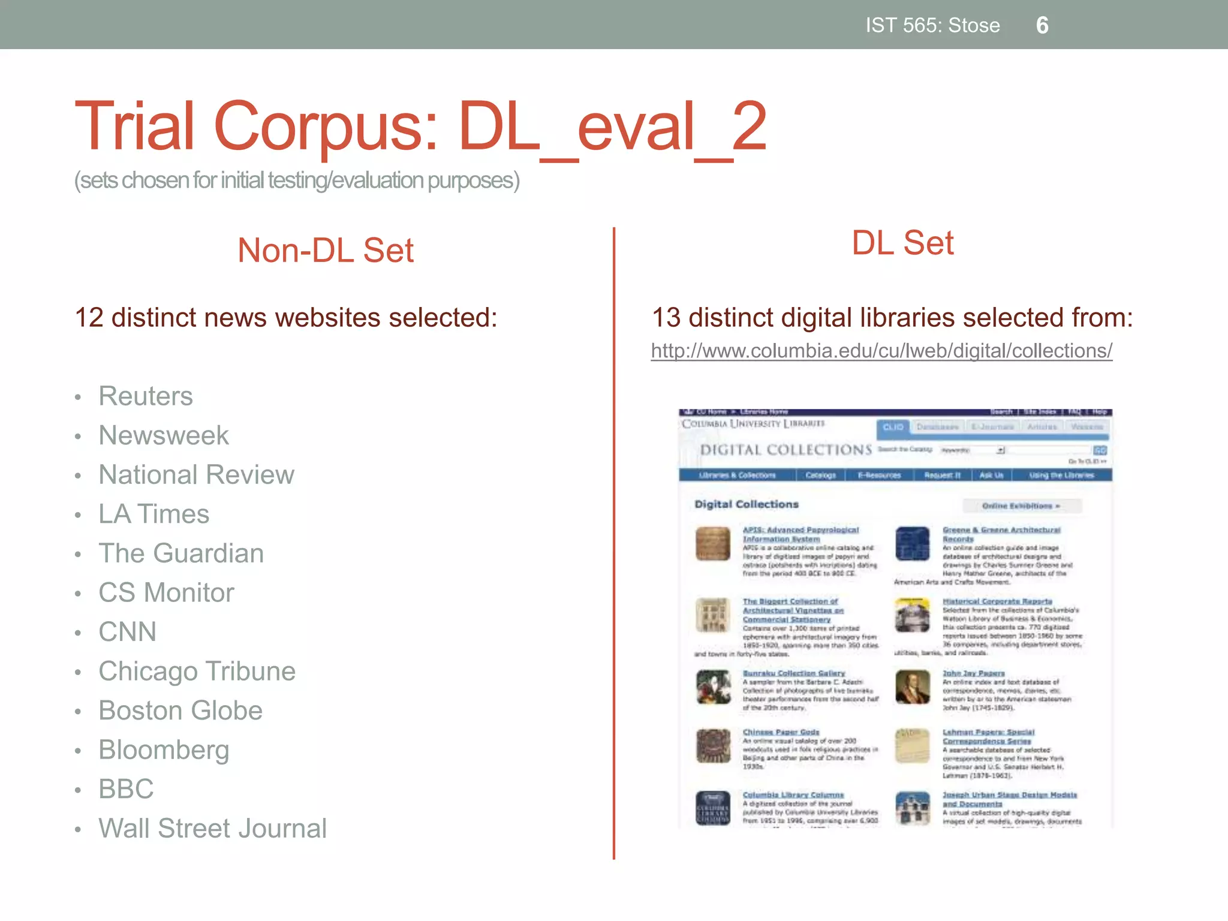
Task: Click the Lehman Papers thumbnail
Action: pyautogui.click(x=913, y=746)
